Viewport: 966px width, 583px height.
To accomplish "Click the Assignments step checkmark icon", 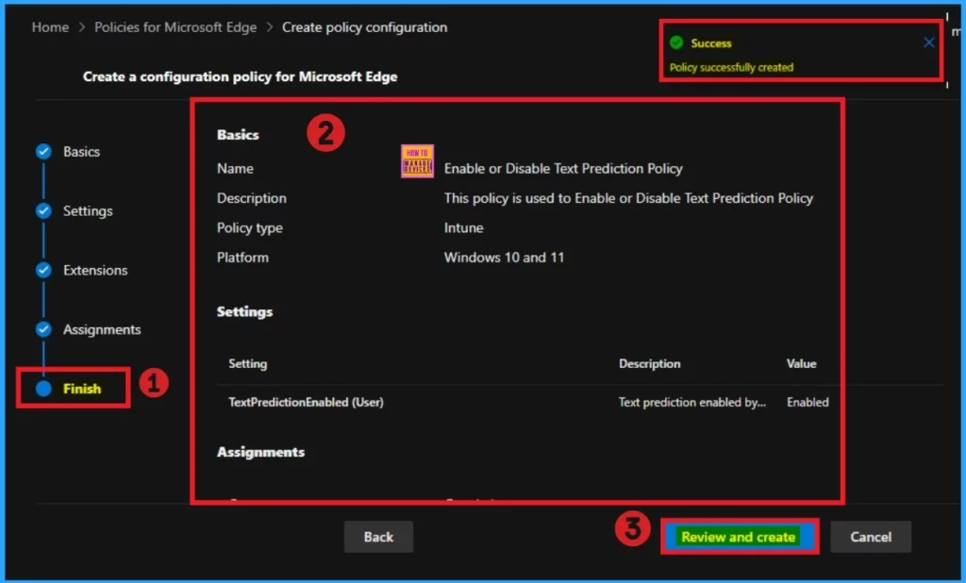I will pyautogui.click(x=43, y=329).
